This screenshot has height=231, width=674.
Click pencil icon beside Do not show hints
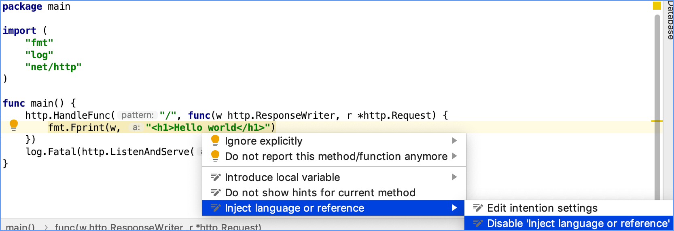pyautogui.click(x=216, y=192)
